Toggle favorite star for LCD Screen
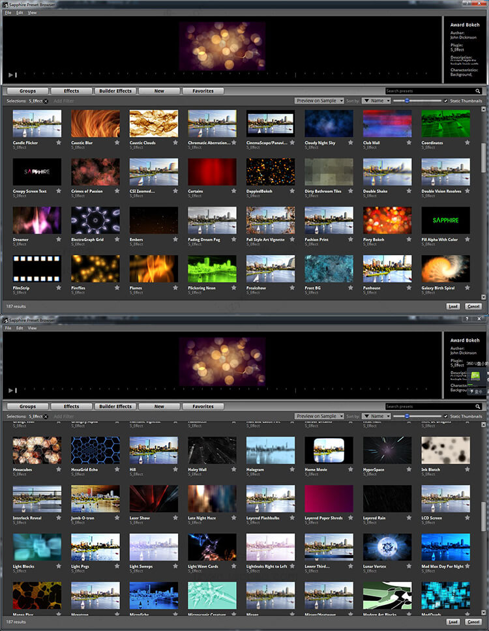 click(x=467, y=518)
